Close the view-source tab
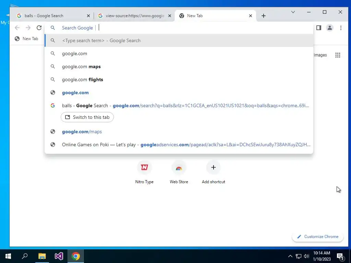Viewport: 351px width, 263px height. click(x=170, y=16)
